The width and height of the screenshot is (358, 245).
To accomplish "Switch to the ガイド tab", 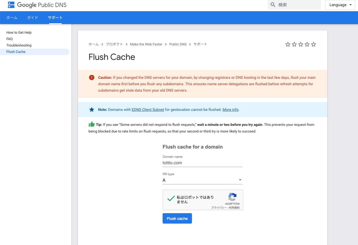I will tap(33, 18).
